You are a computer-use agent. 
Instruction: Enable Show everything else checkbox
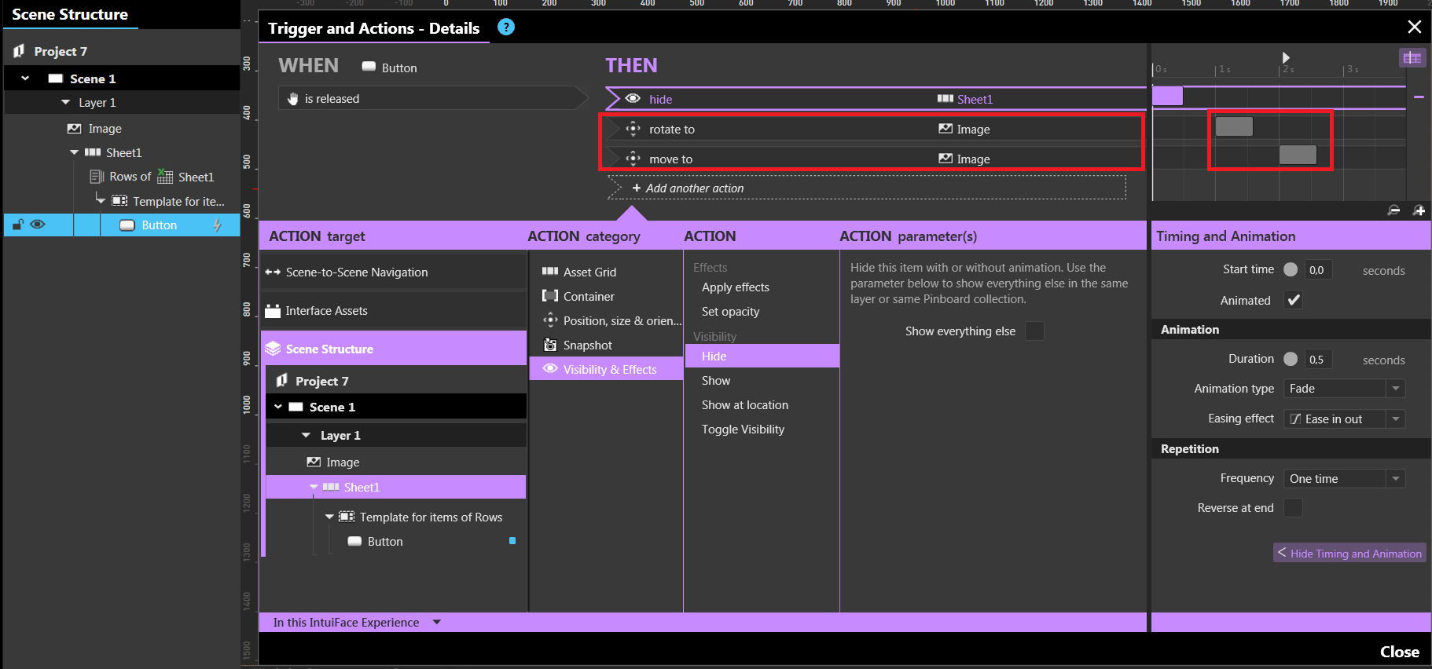[x=1034, y=331]
